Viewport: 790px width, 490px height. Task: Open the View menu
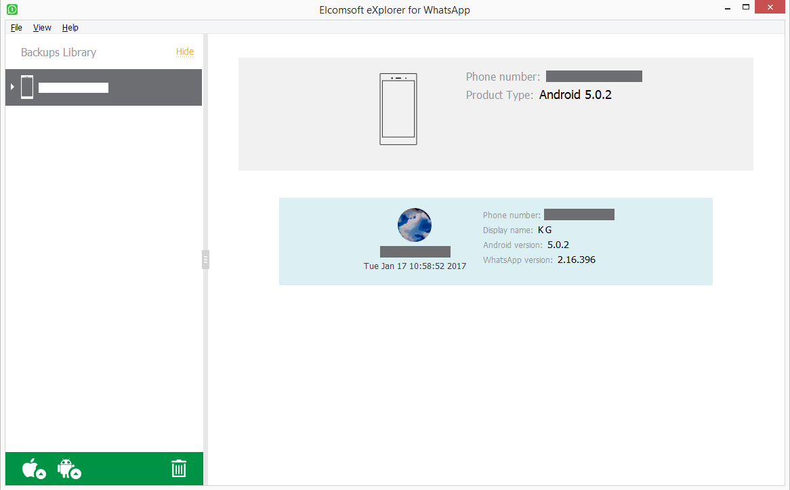pos(42,27)
